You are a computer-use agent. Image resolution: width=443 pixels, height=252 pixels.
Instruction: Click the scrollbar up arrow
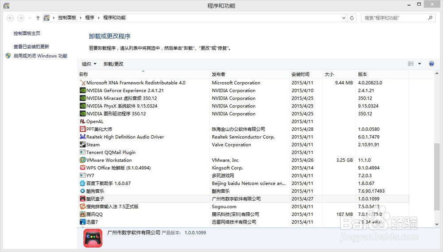pos(437,73)
